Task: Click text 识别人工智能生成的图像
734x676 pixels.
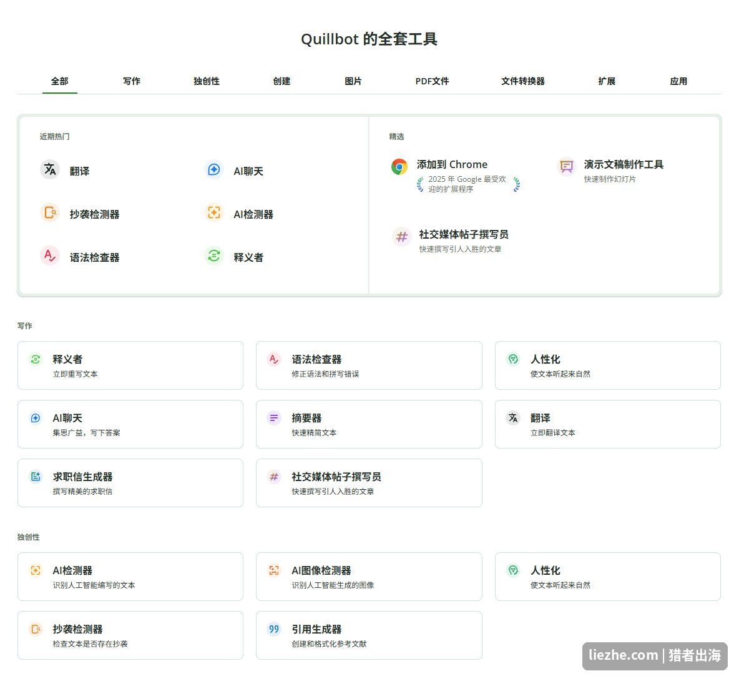Action: pyautogui.click(x=333, y=585)
